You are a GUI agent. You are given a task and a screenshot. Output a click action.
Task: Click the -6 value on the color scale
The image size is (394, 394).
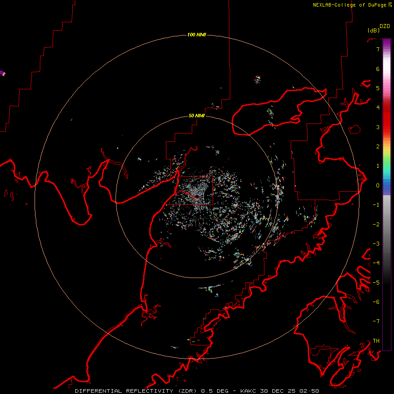click(376, 302)
